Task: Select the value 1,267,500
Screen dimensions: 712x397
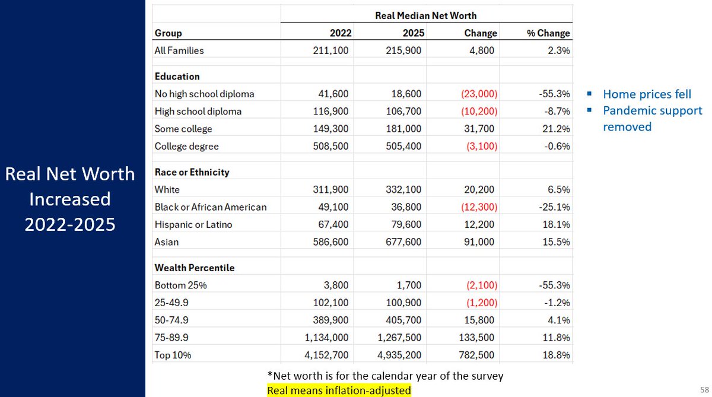Action: click(x=400, y=337)
